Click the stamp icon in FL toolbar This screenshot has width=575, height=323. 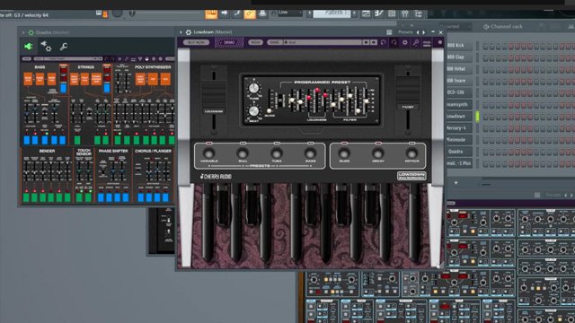click(262, 13)
